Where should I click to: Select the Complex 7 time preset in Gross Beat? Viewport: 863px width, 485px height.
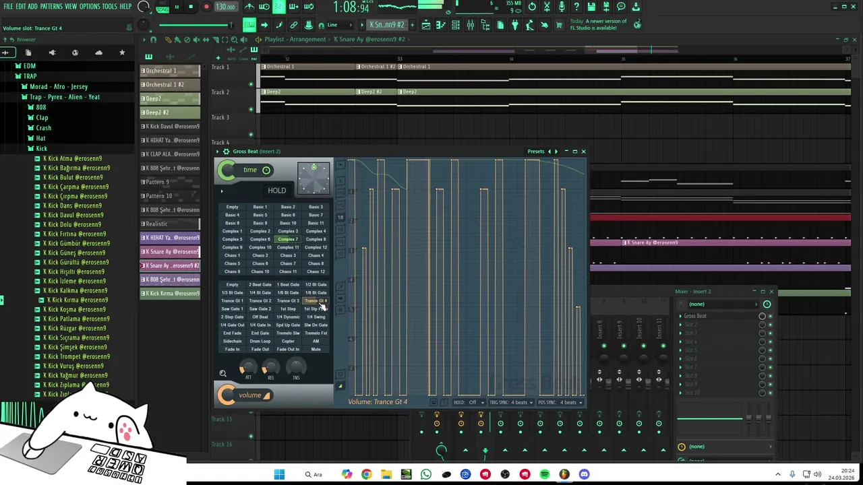[288, 239]
